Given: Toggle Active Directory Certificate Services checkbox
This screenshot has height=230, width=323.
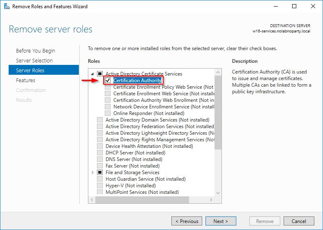Looking at the screenshot, I should pyautogui.click(x=100, y=74).
